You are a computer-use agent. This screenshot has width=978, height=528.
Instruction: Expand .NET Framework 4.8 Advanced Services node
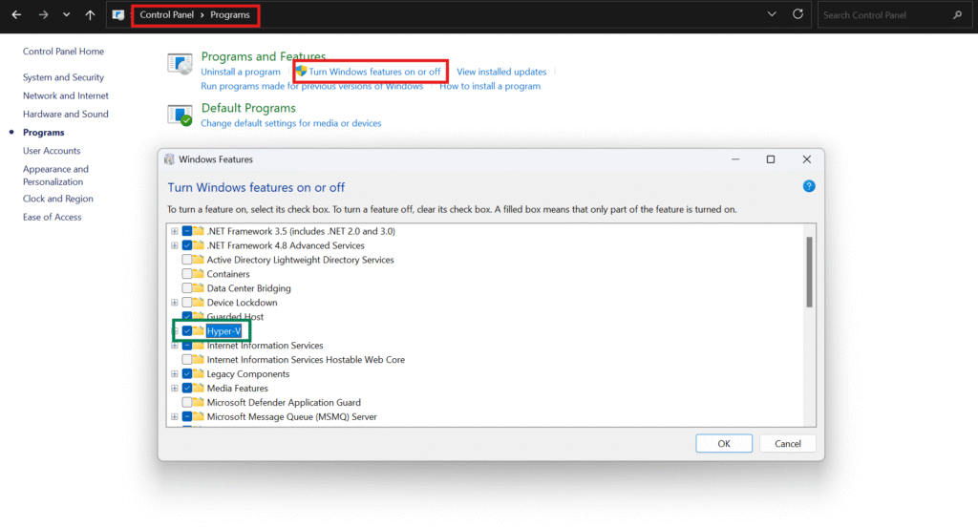pos(175,245)
